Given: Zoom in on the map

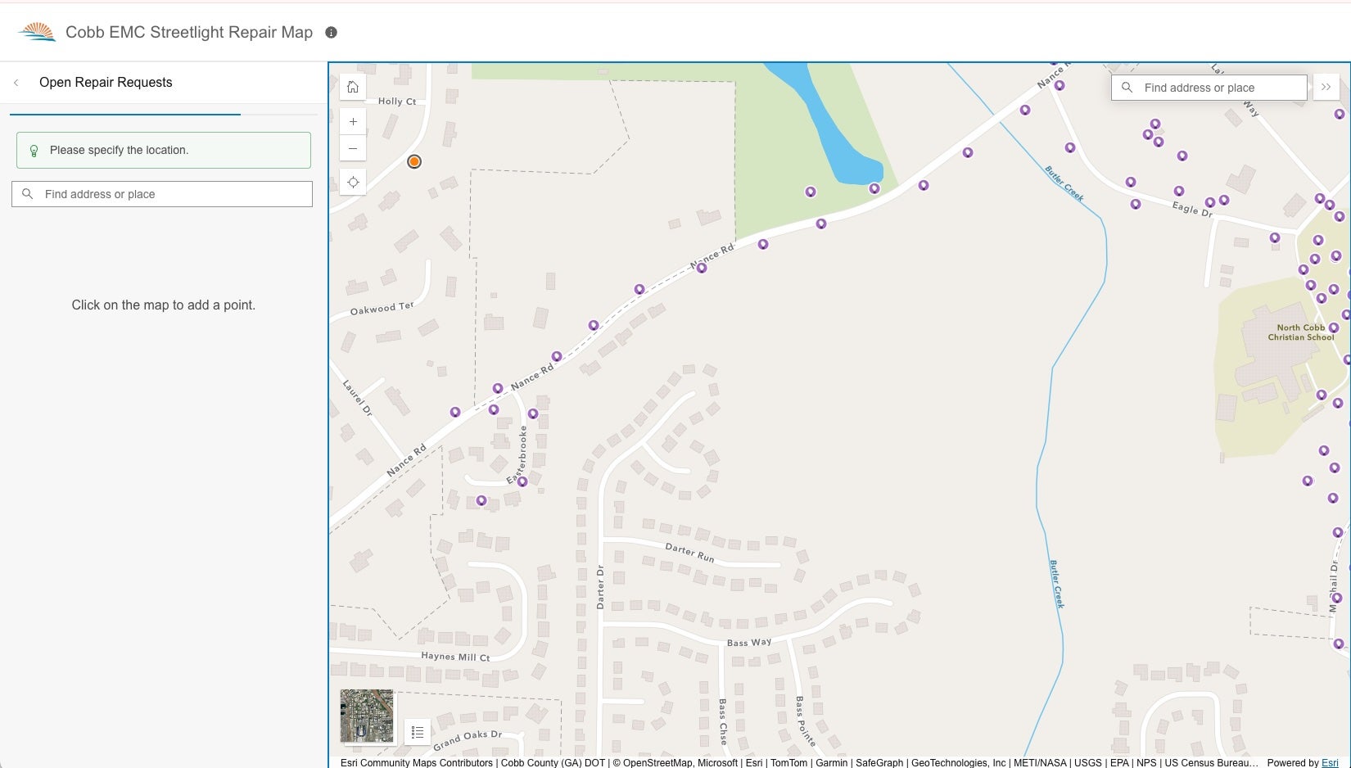Looking at the screenshot, I should pyautogui.click(x=352, y=121).
